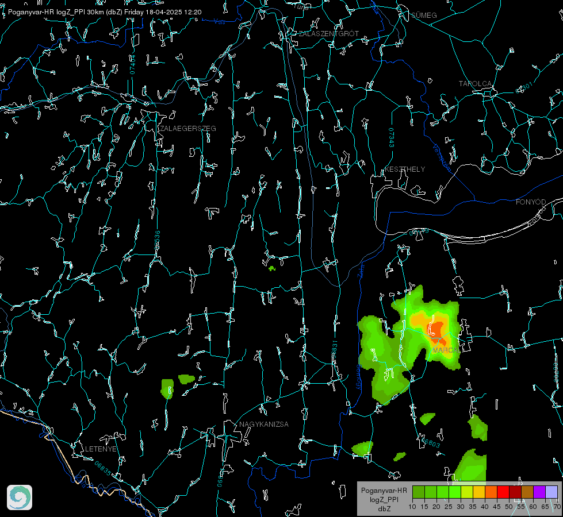The height and width of the screenshot is (517, 563).
Task: Choose the 40–45 dBZ orange swatch
Action: point(491,492)
